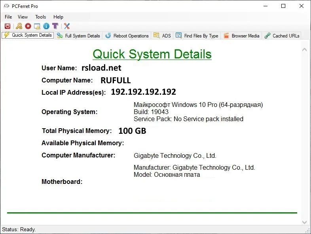Open the File menu
This screenshot has height=234, width=311.
pyautogui.click(x=8, y=17)
